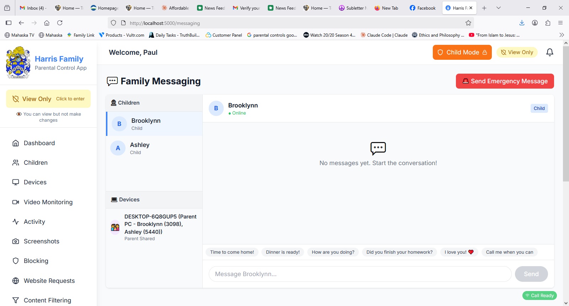Viewport: 569px width, 306px height.
Task: Click the Firefox extensions puzzle icon
Action: (x=548, y=23)
